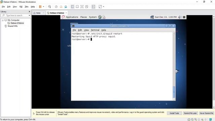Viewport: 215px width, 121px height.
Task: Click the terminal vertical scrollbar thumb
Action: coord(174,92)
